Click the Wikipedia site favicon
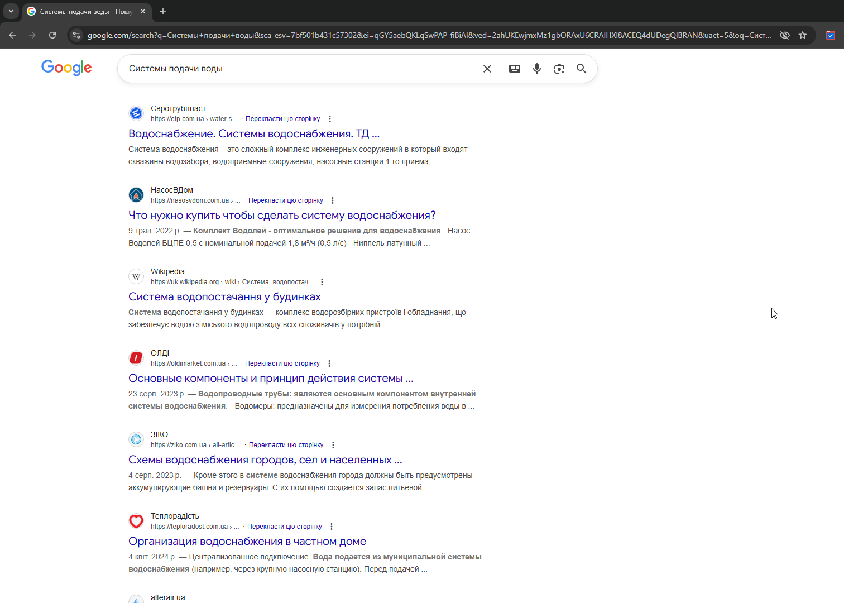The image size is (844, 603). click(x=136, y=276)
